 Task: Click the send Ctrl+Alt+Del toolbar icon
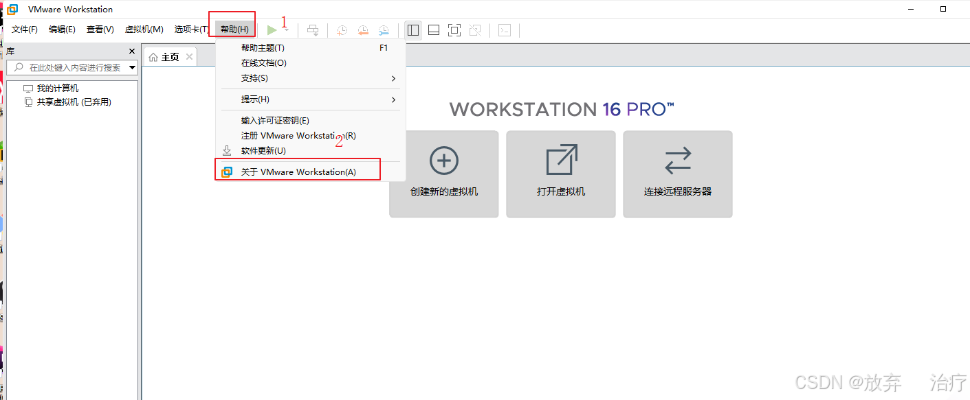pos(313,30)
